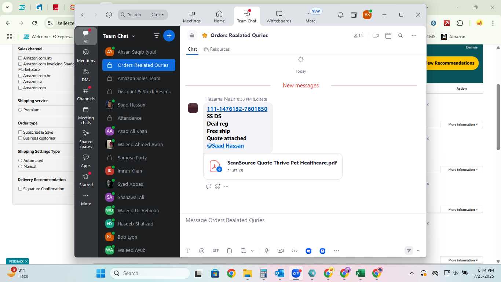Enable Signature Confirmation checkbox
501x282 pixels.
point(20,189)
